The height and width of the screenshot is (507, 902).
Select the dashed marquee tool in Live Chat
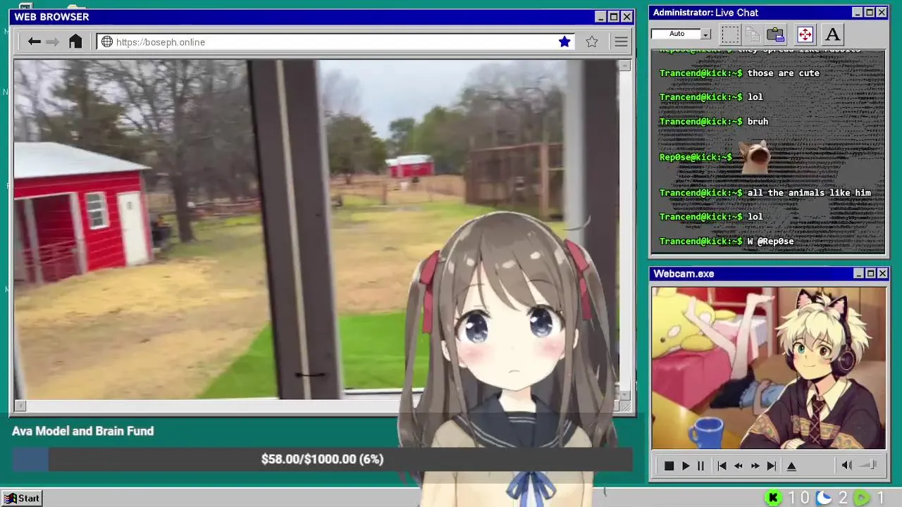point(730,34)
